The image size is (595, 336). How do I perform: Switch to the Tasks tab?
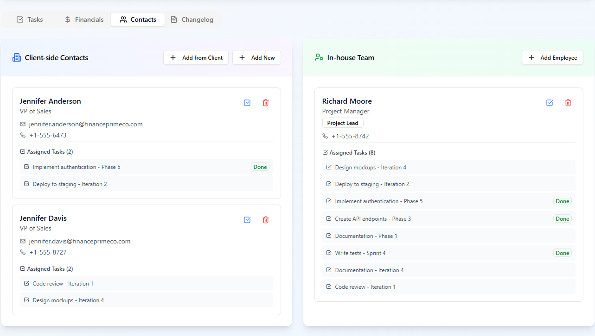[30, 19]
